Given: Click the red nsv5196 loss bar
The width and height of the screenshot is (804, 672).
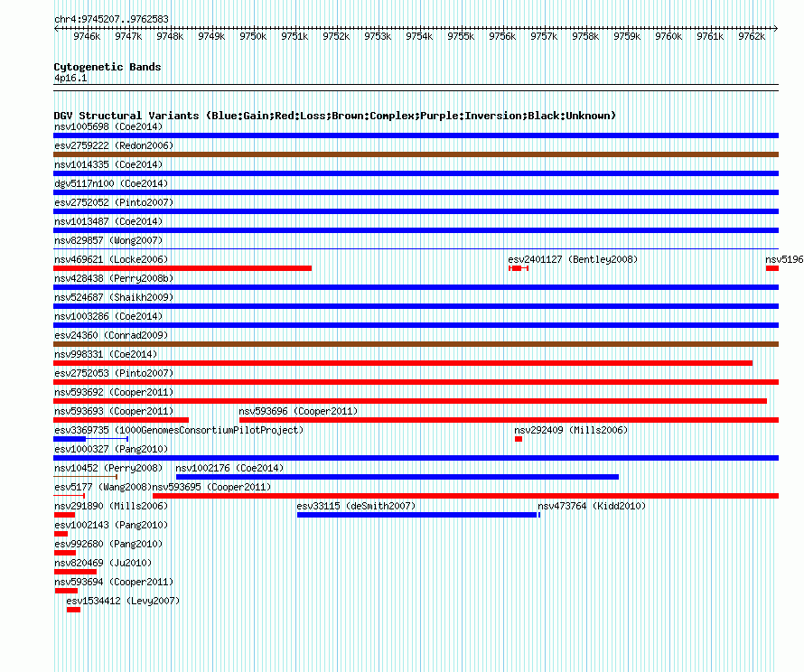Looking at the screenshot, I should coord(772,268).
